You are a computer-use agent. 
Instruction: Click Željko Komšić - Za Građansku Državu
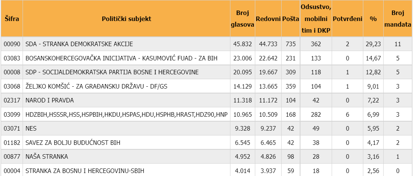[x=96, y=86]
